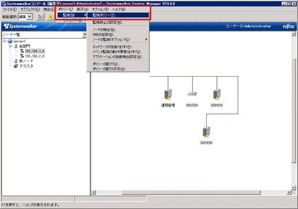Choose 監視ポリシー(T)... menu item

pos(118,15)
